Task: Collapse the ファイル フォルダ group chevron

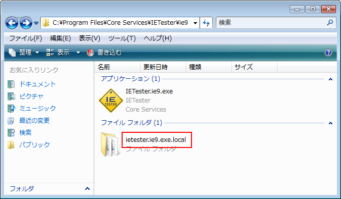Action: coord(330,123)
